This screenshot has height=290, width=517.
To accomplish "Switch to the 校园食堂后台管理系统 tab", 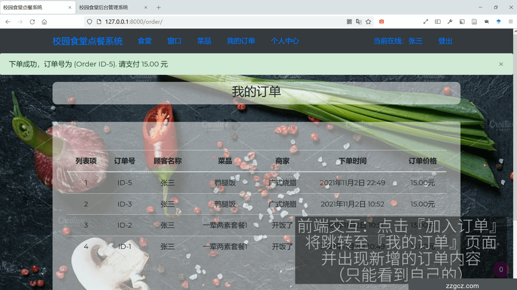I will click(103, 7).
